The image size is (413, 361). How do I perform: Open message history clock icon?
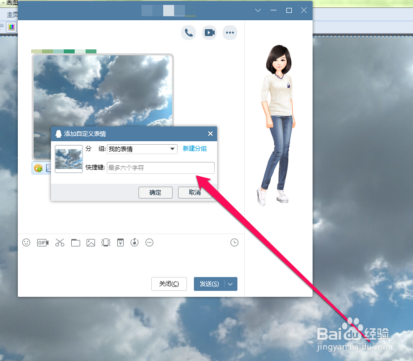234,242
